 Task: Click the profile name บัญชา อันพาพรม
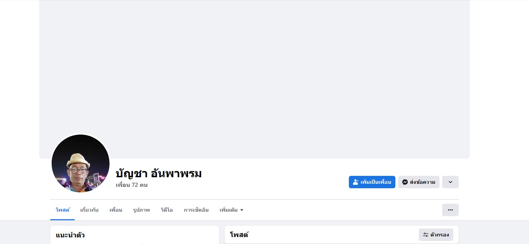tap(159, 173)
